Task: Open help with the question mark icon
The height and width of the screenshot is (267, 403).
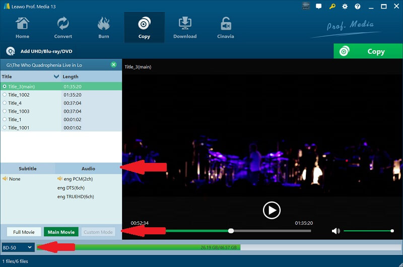Action: [x=358, y=7]
